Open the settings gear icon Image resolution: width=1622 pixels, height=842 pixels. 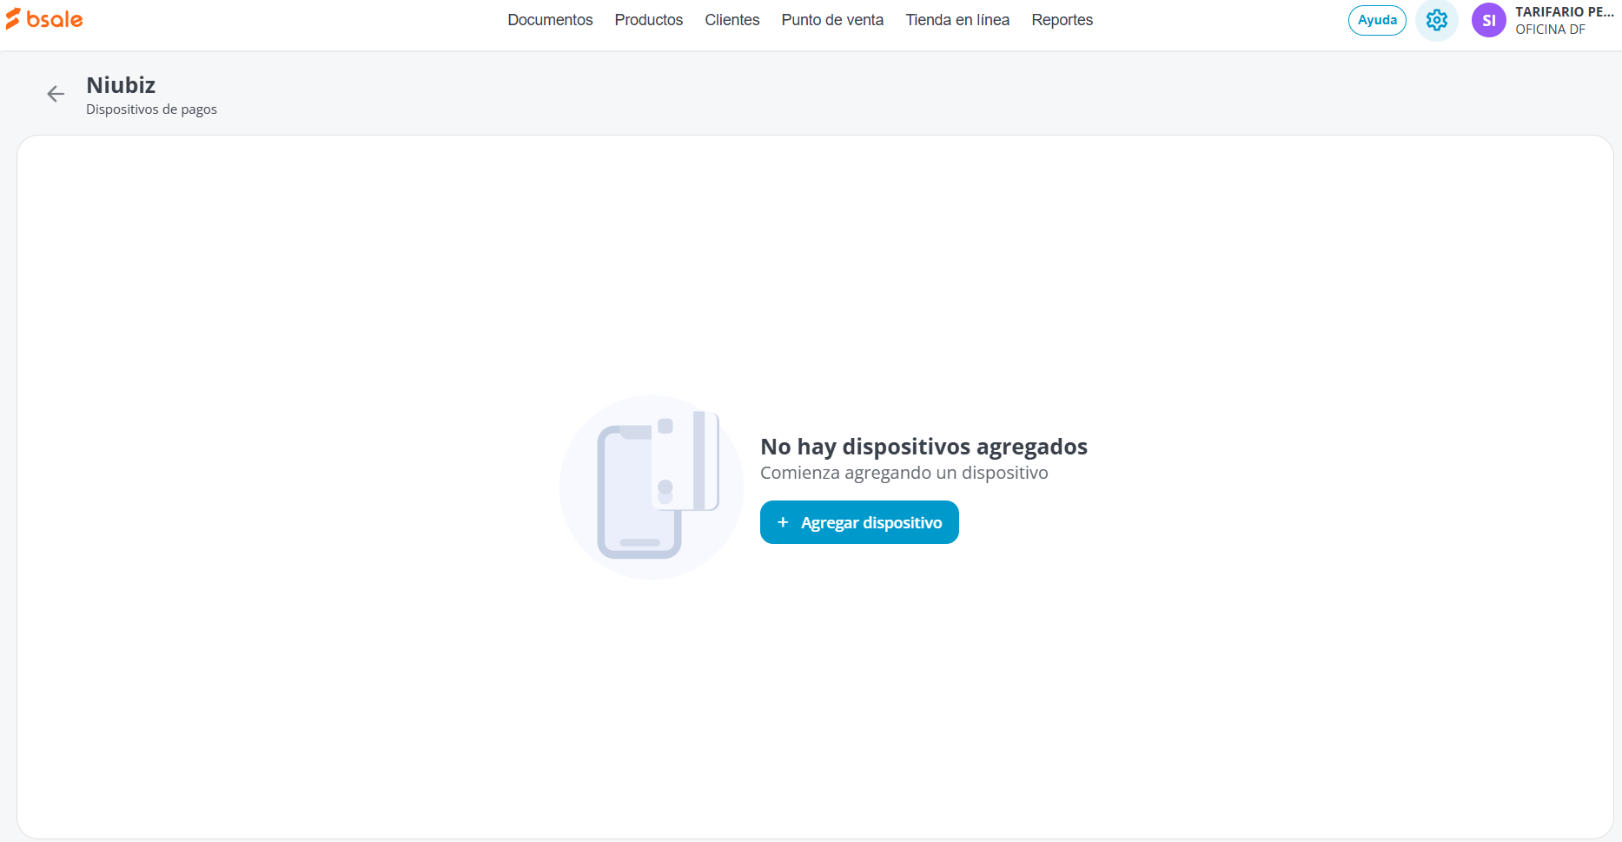coord(1437,20)
